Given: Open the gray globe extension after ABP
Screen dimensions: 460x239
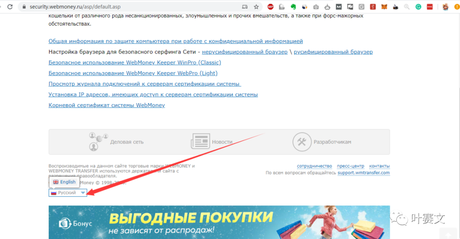Looking at the screenshot, I should click(282, 6).
